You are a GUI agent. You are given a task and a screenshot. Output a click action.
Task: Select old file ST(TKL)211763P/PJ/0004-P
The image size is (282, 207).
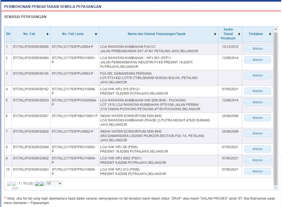point(73,47)
